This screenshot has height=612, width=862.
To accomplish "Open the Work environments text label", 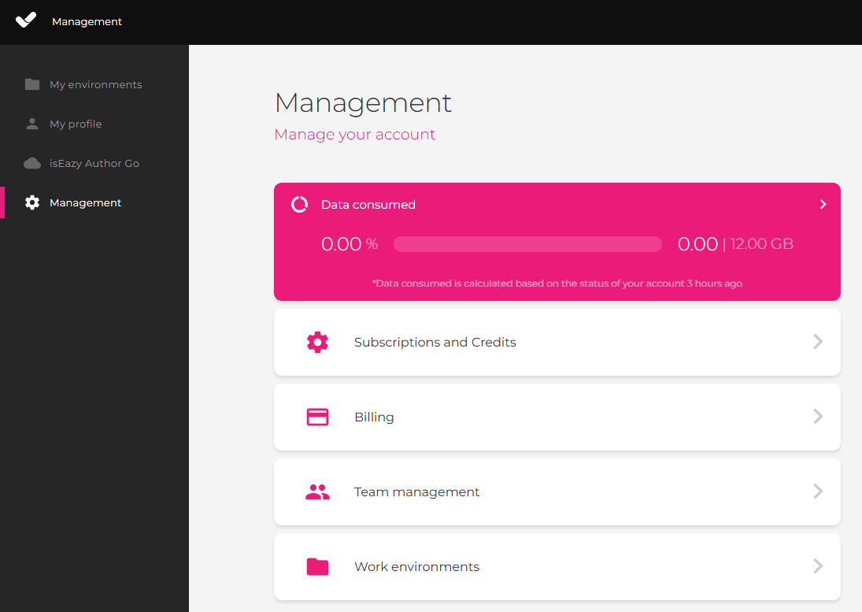I will [x=416, y=566].
